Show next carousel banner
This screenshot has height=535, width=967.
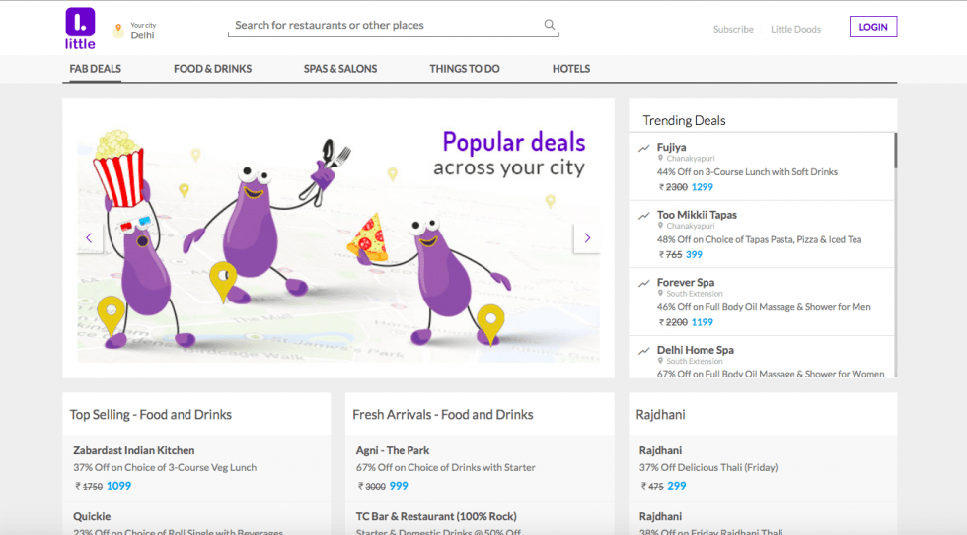coord(587,237)
